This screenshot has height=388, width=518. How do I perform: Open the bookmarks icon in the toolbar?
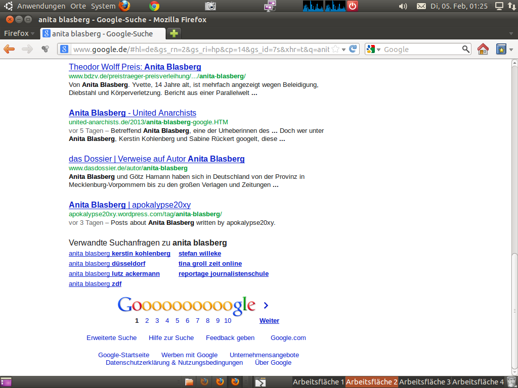(x=501, y=49)
